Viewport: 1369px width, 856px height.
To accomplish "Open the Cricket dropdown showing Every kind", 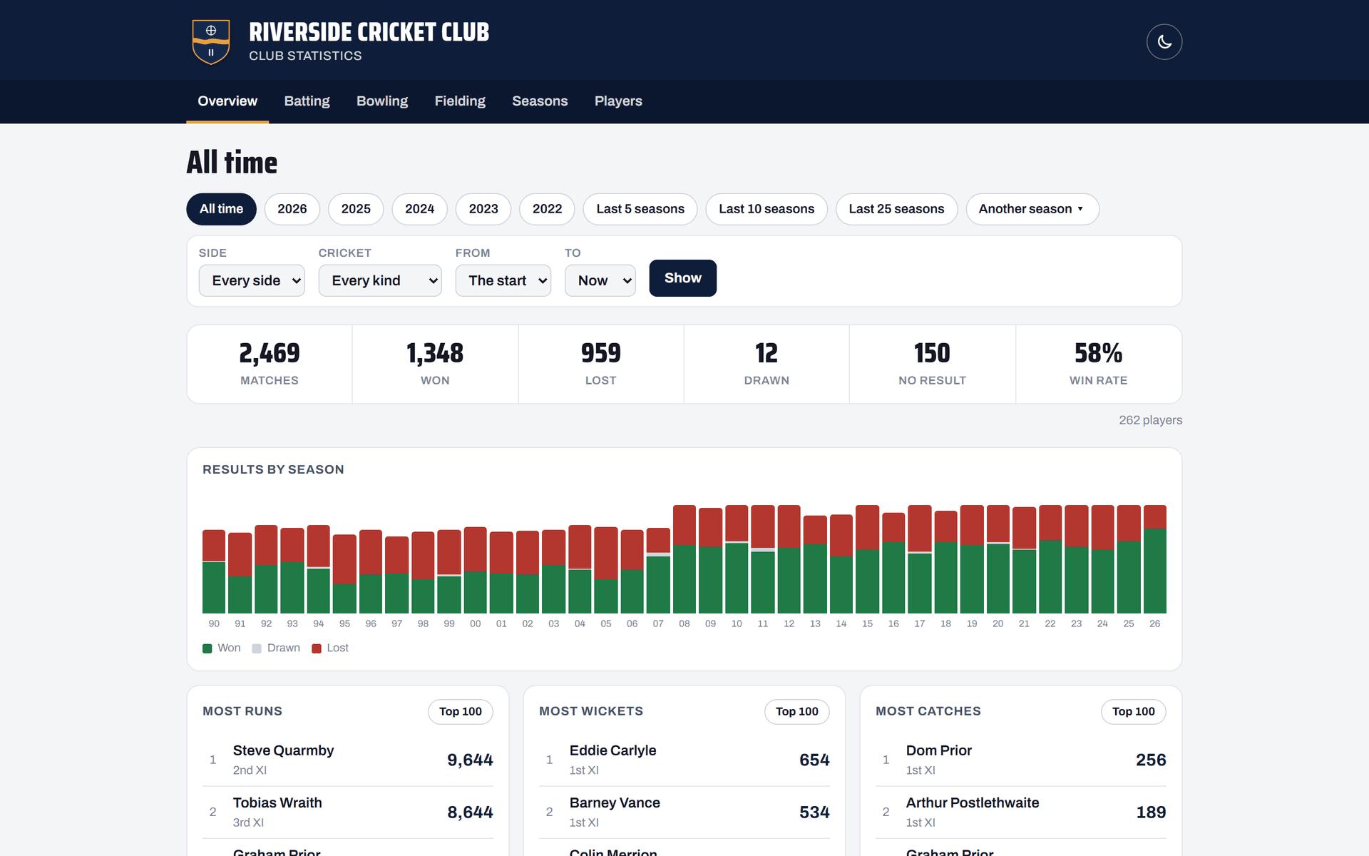I will (x=380, y=280).
